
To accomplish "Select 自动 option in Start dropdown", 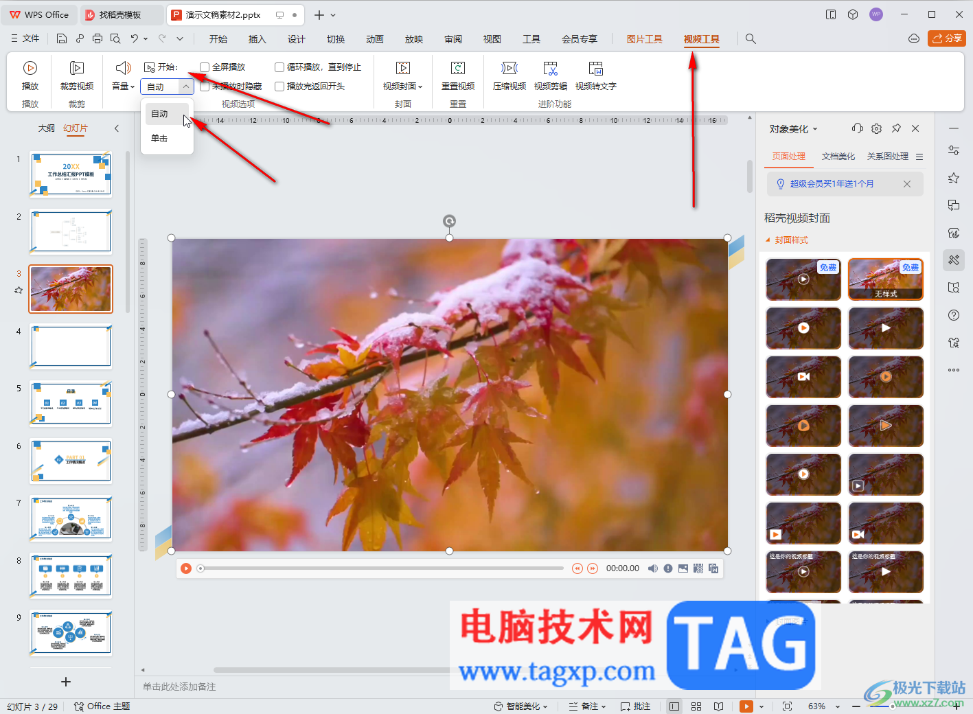I will (167, 114).
